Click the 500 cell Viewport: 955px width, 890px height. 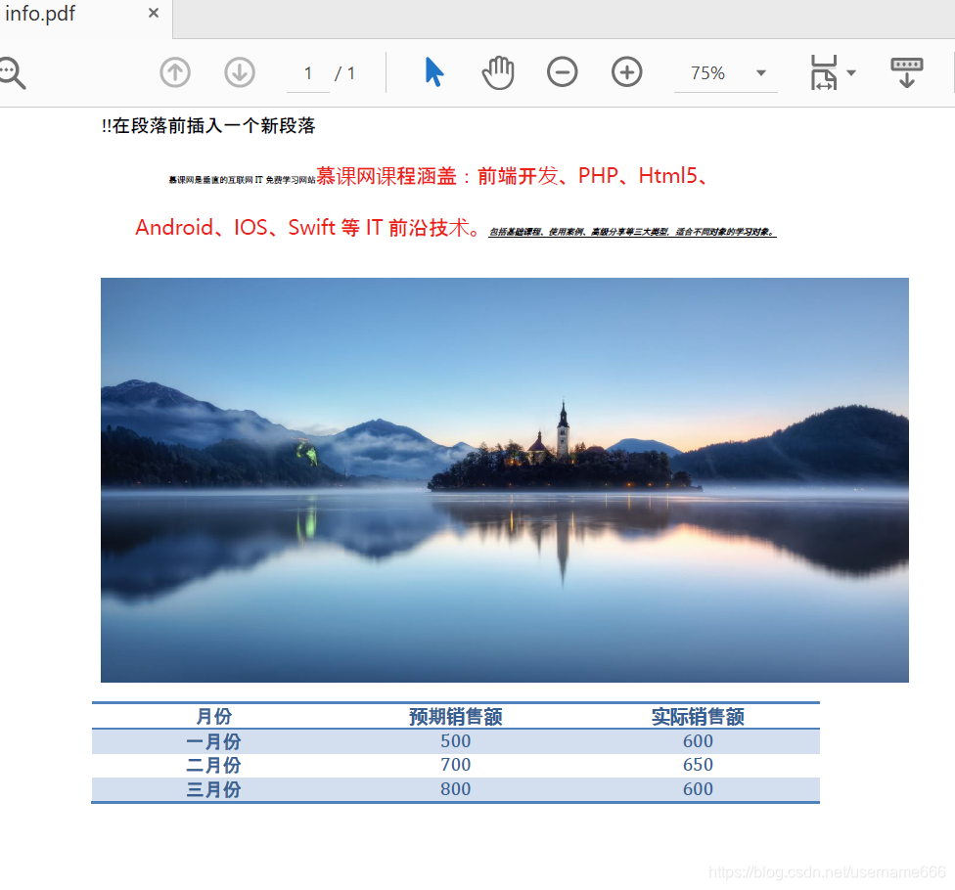click(x=456, y=741)
